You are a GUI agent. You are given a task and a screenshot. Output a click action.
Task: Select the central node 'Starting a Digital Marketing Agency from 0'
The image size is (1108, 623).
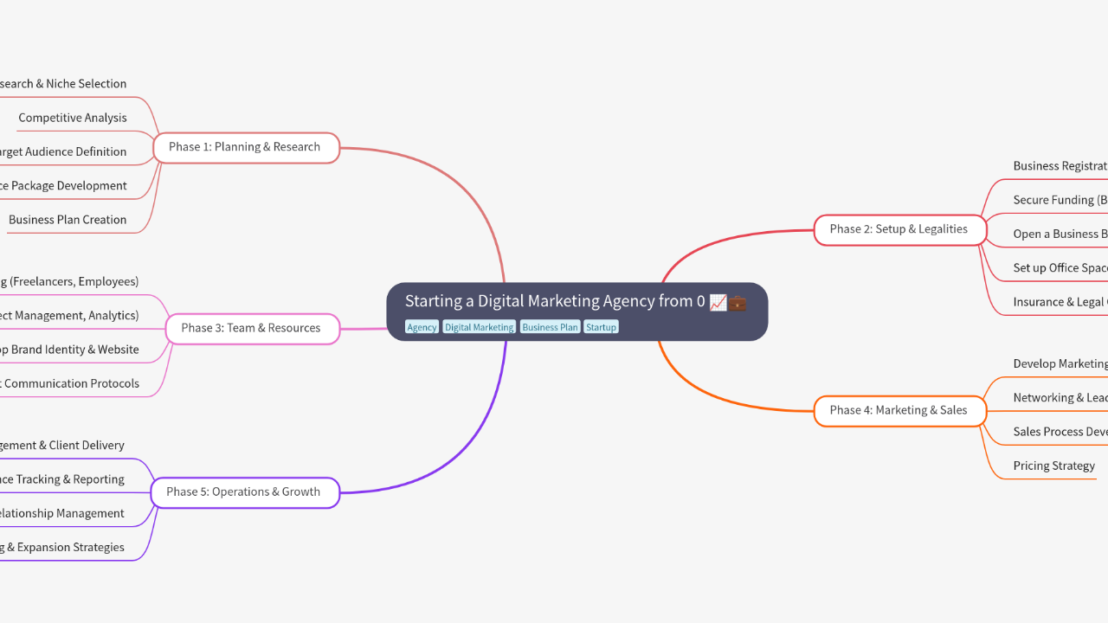pyautogui.click(x=577, y=311)
